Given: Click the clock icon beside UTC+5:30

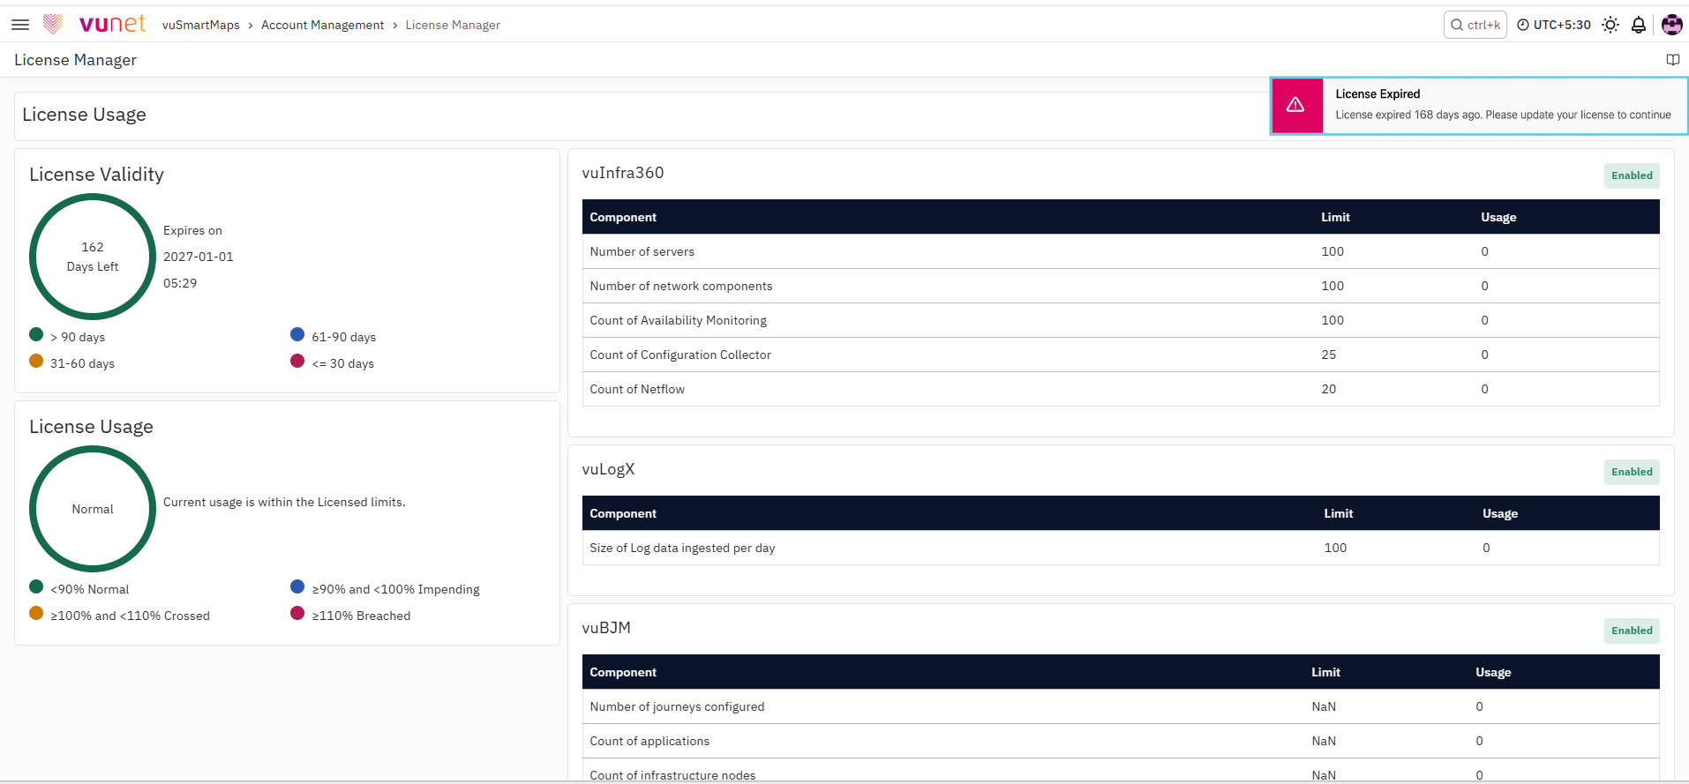Looking at the screenshot, I should pos(1523,25).
